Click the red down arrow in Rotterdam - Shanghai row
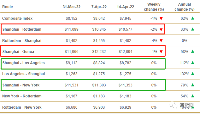Screen dimensions: 200x114 [x=161, y=41]
